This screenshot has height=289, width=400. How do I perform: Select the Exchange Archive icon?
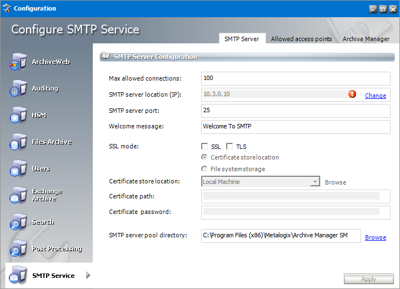[18, 196]
